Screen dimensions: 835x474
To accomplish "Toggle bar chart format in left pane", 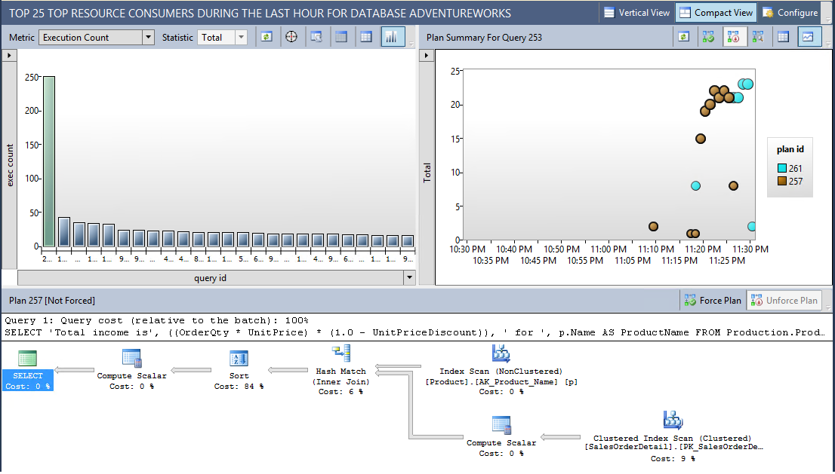I will point(392,37).
